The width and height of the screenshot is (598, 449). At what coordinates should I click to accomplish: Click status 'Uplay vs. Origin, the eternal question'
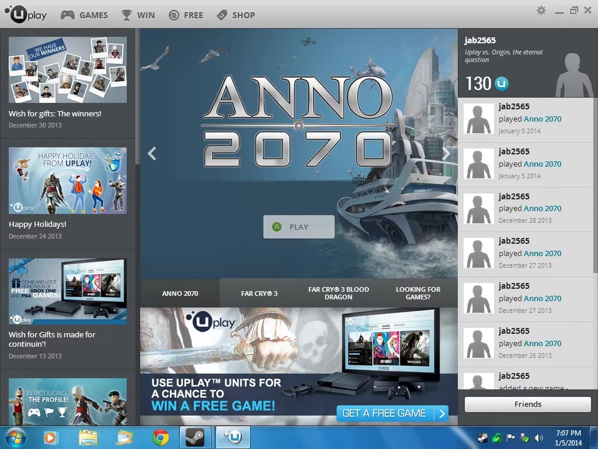point(503,56)
